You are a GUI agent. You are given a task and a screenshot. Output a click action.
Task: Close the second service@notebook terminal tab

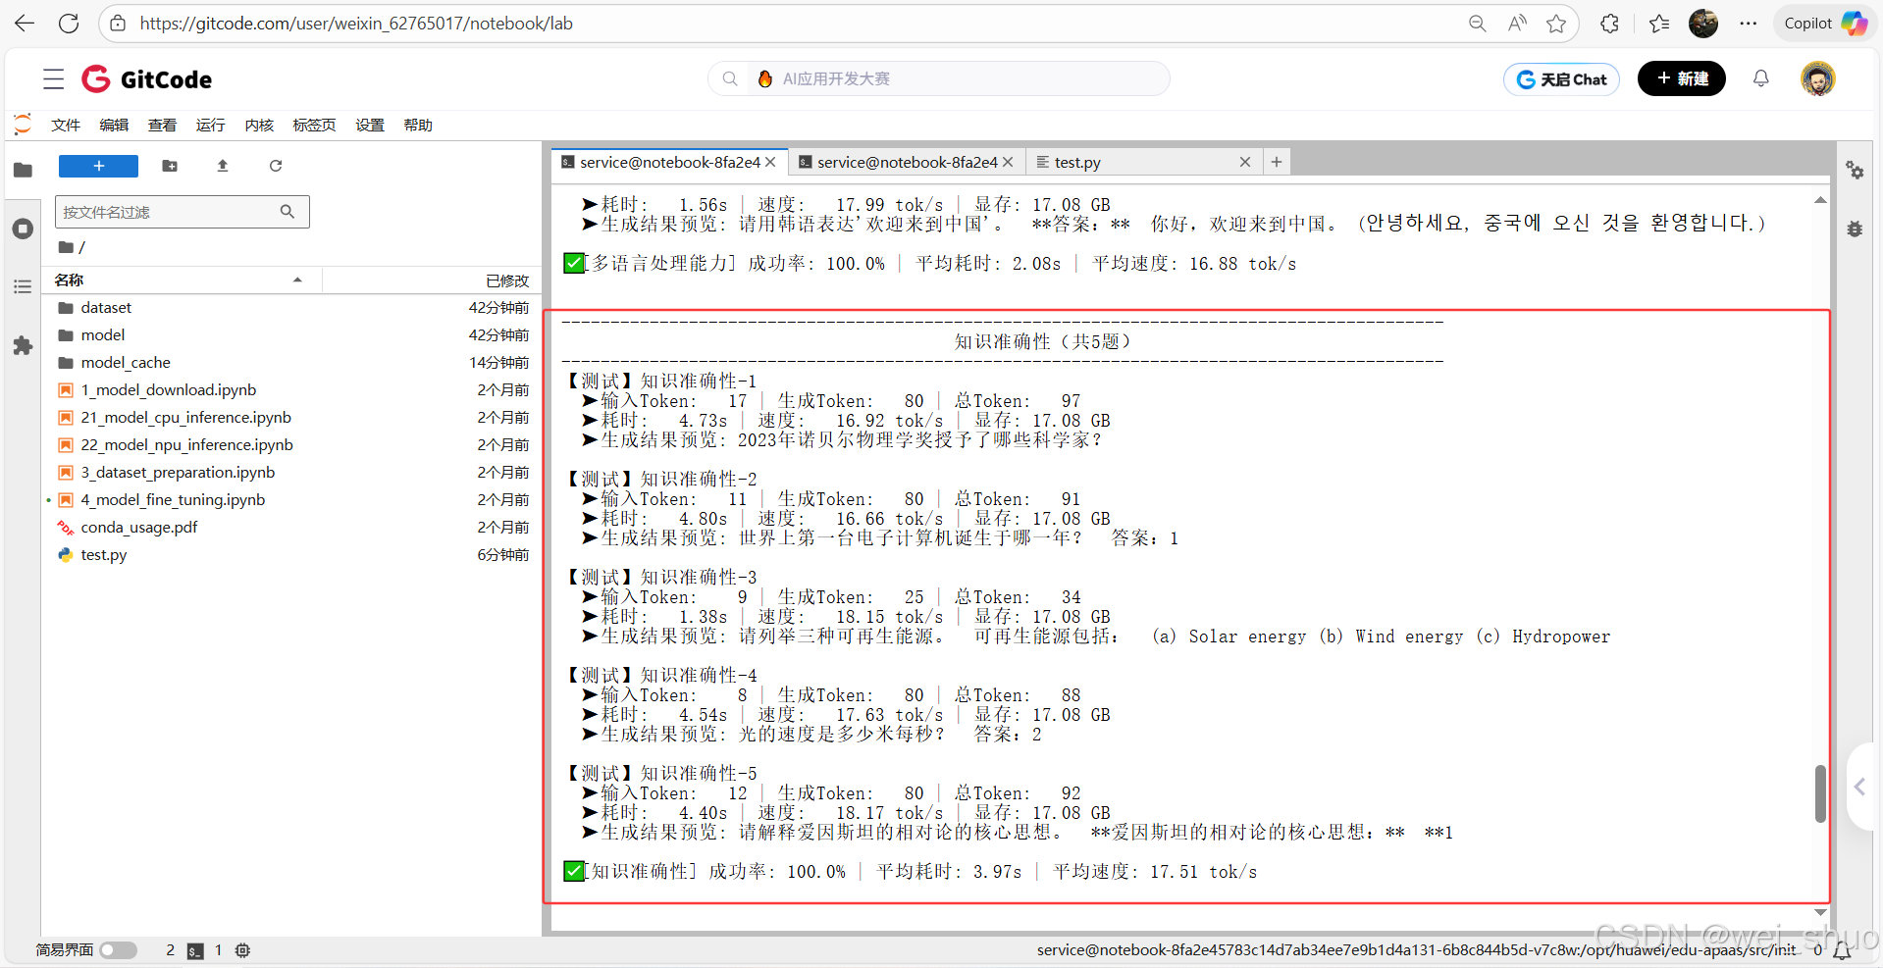tap(1008, 162)
